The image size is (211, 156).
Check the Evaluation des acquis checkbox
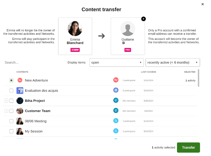(x=11, y=90)
